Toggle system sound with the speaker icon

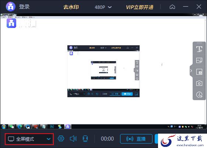click(x=73, y=139)
